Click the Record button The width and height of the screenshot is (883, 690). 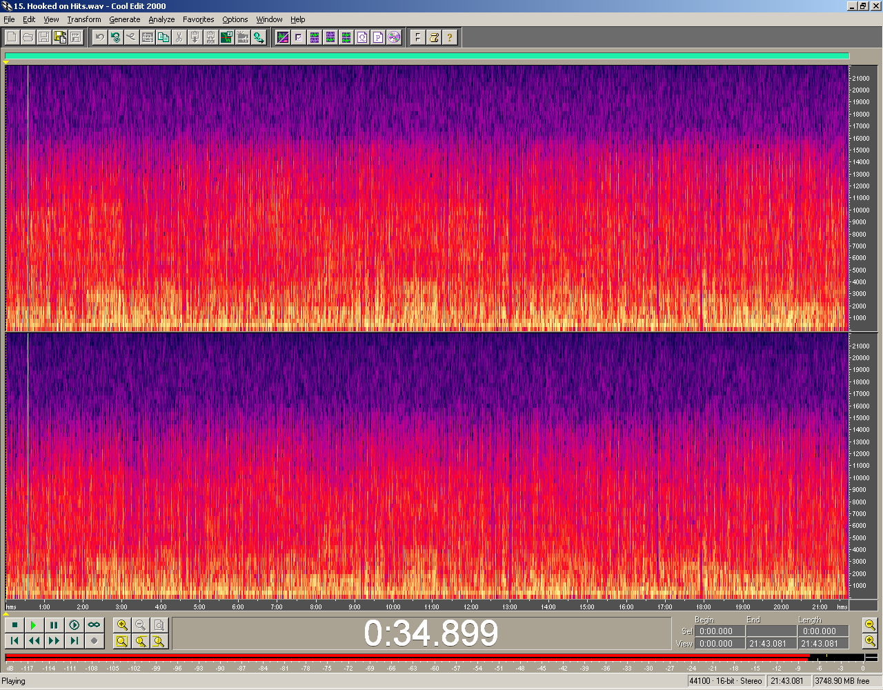(x=94, y=641)
